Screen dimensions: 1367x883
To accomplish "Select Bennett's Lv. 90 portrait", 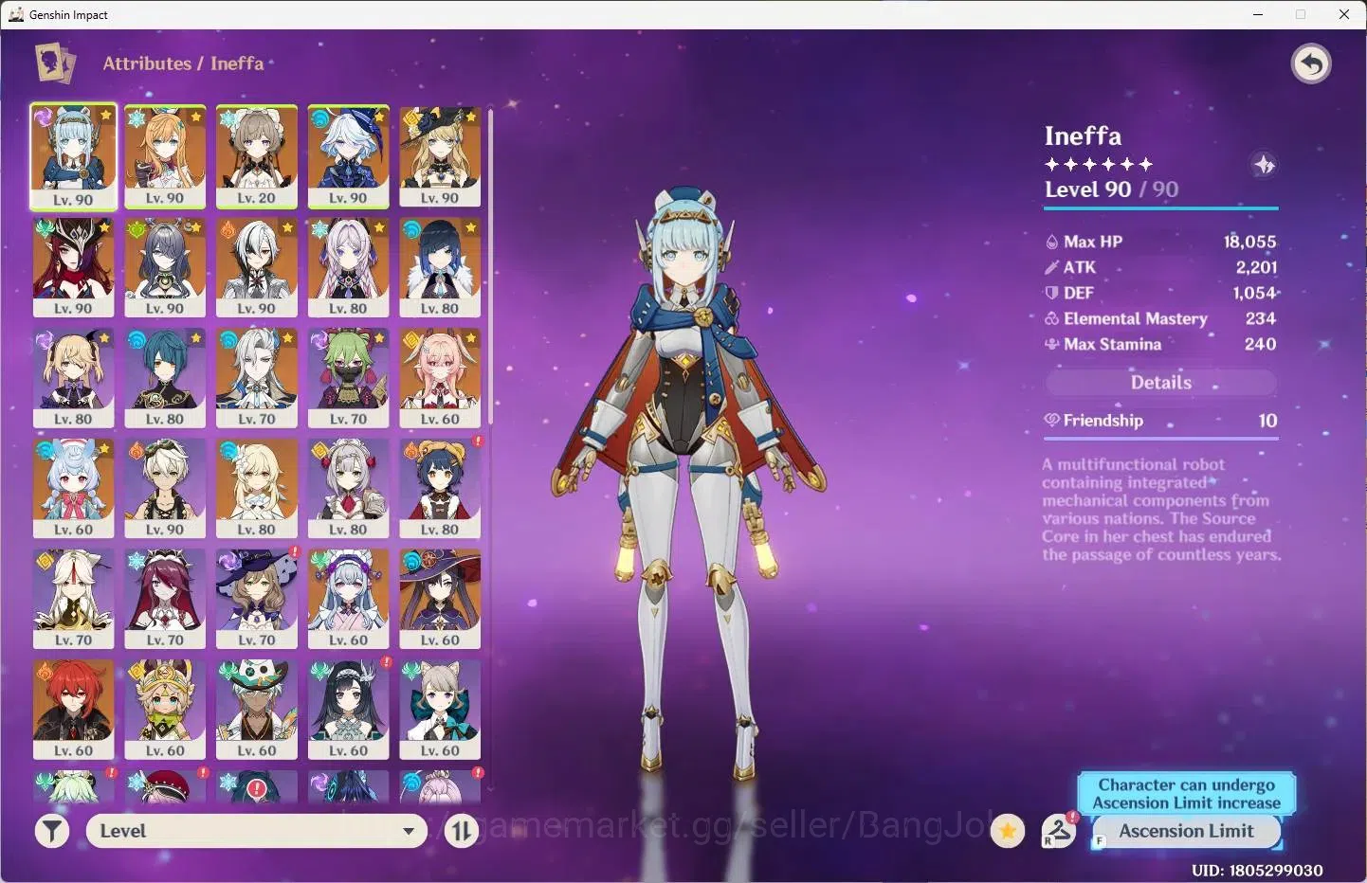I will coord(165,489).
